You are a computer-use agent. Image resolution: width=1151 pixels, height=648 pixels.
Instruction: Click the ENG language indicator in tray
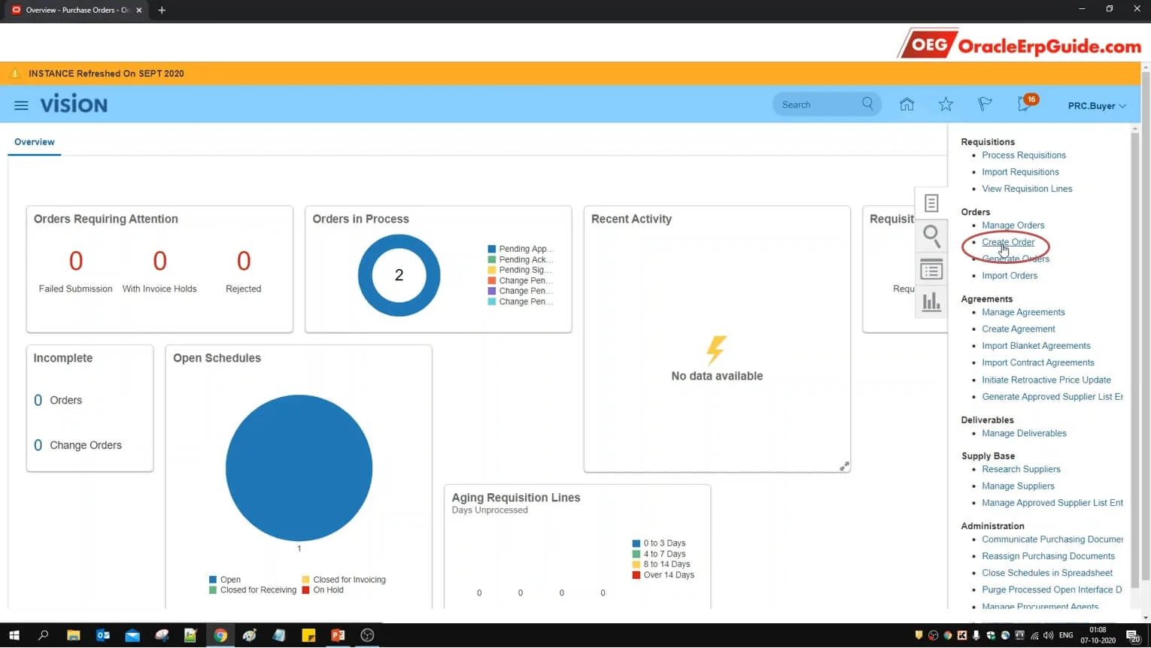tap(1066, 636)
